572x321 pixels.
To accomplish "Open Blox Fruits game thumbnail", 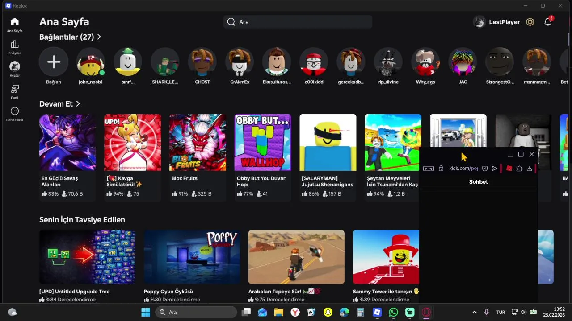I will [198, 143].
